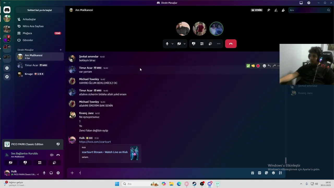Screen dimensions: 334x188
Task: Open add reaction emoji picker on message
Action: click(x=264, y=66)
